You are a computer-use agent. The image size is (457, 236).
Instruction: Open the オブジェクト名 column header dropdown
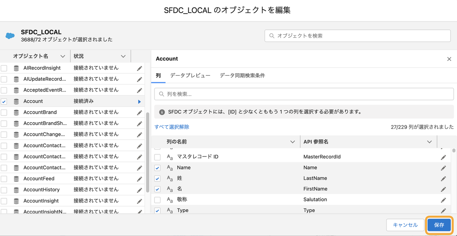tap(62, 57)
